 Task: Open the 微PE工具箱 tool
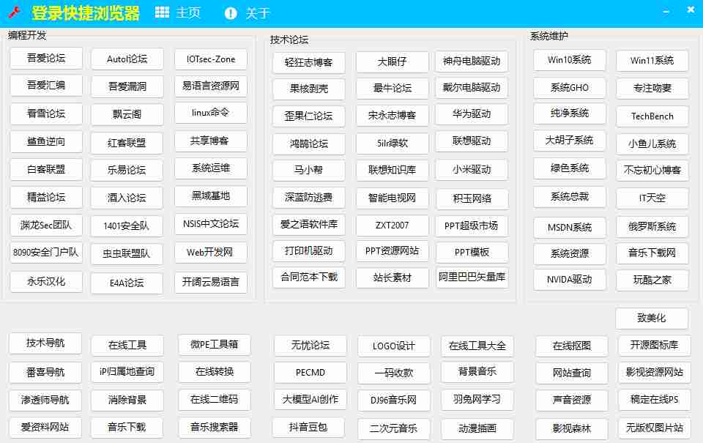(214, 345)
